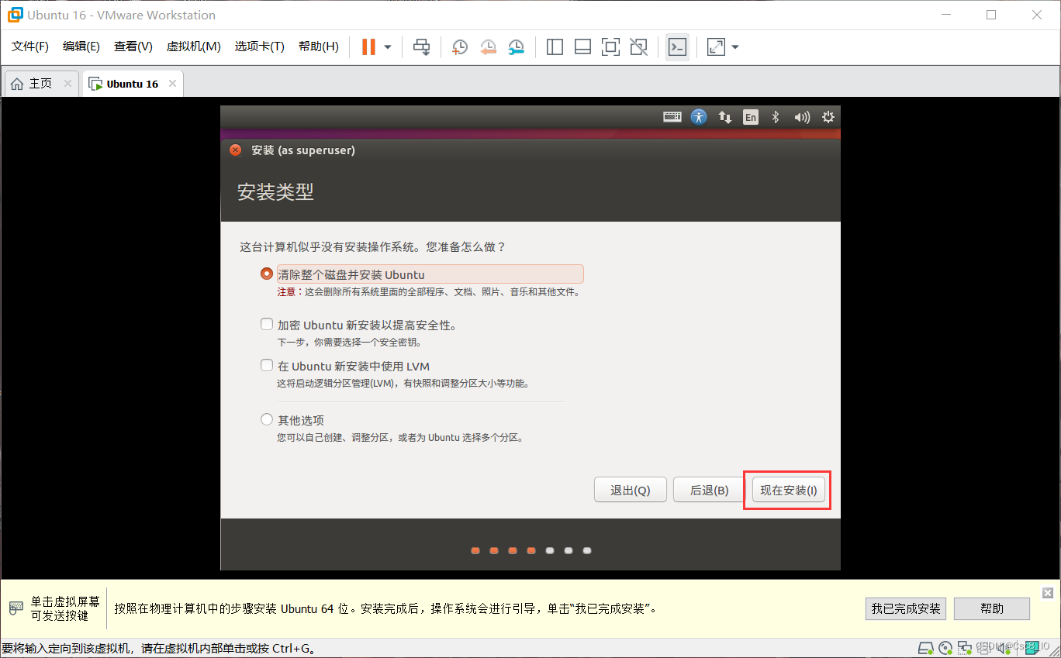Image resolution: width=1061 pixels, height=658 pixels.
Task: Open the network connections indicator
Action: pyautogui.click(x=725, y=117)
